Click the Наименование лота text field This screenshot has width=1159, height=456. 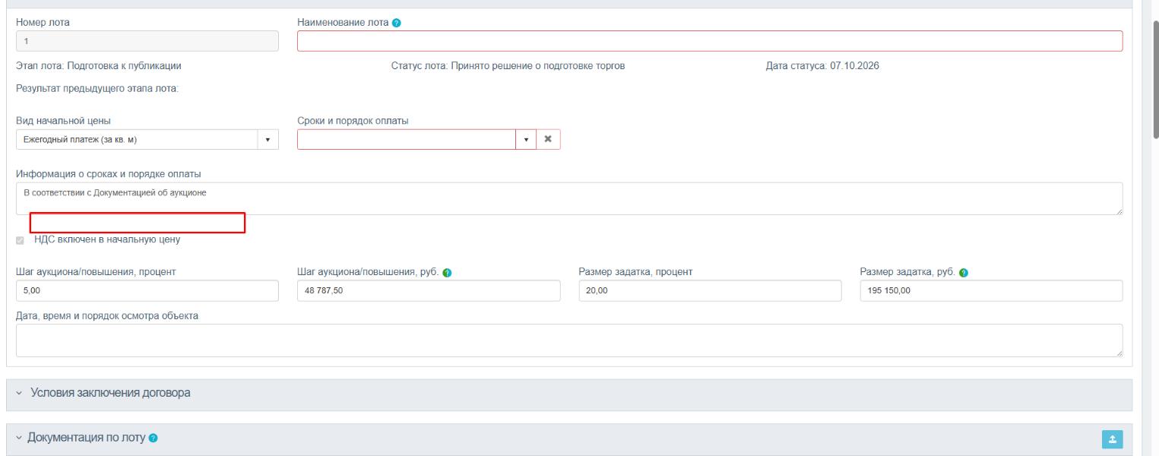[x=710, y=41]
